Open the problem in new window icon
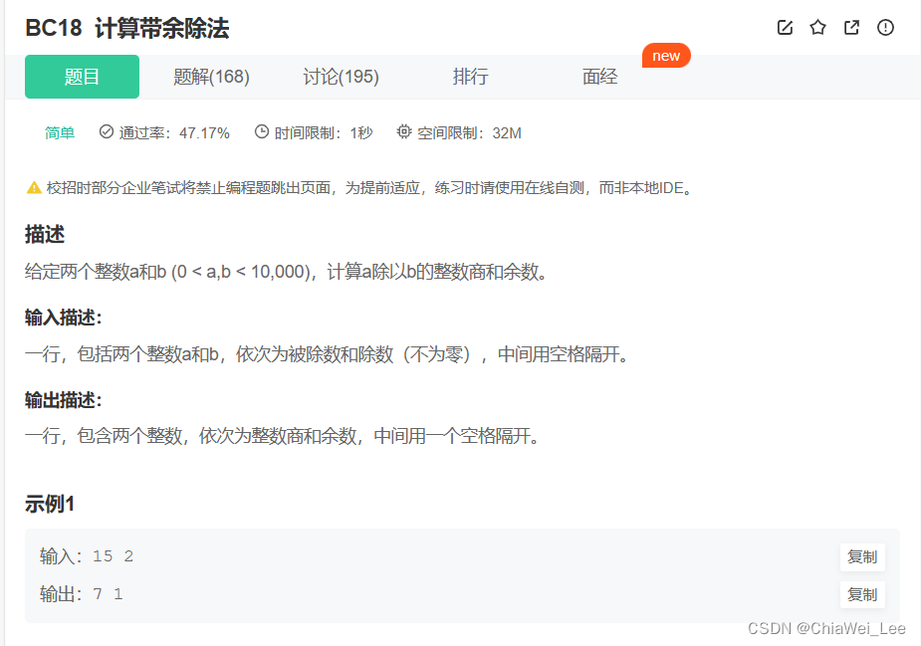 tap(851, 28)
